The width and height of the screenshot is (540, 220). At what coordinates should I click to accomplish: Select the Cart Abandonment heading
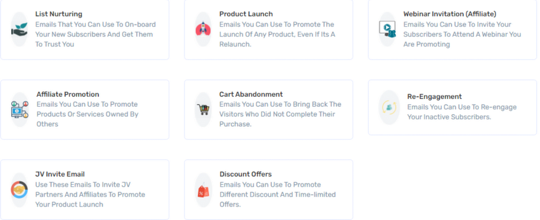251,95
